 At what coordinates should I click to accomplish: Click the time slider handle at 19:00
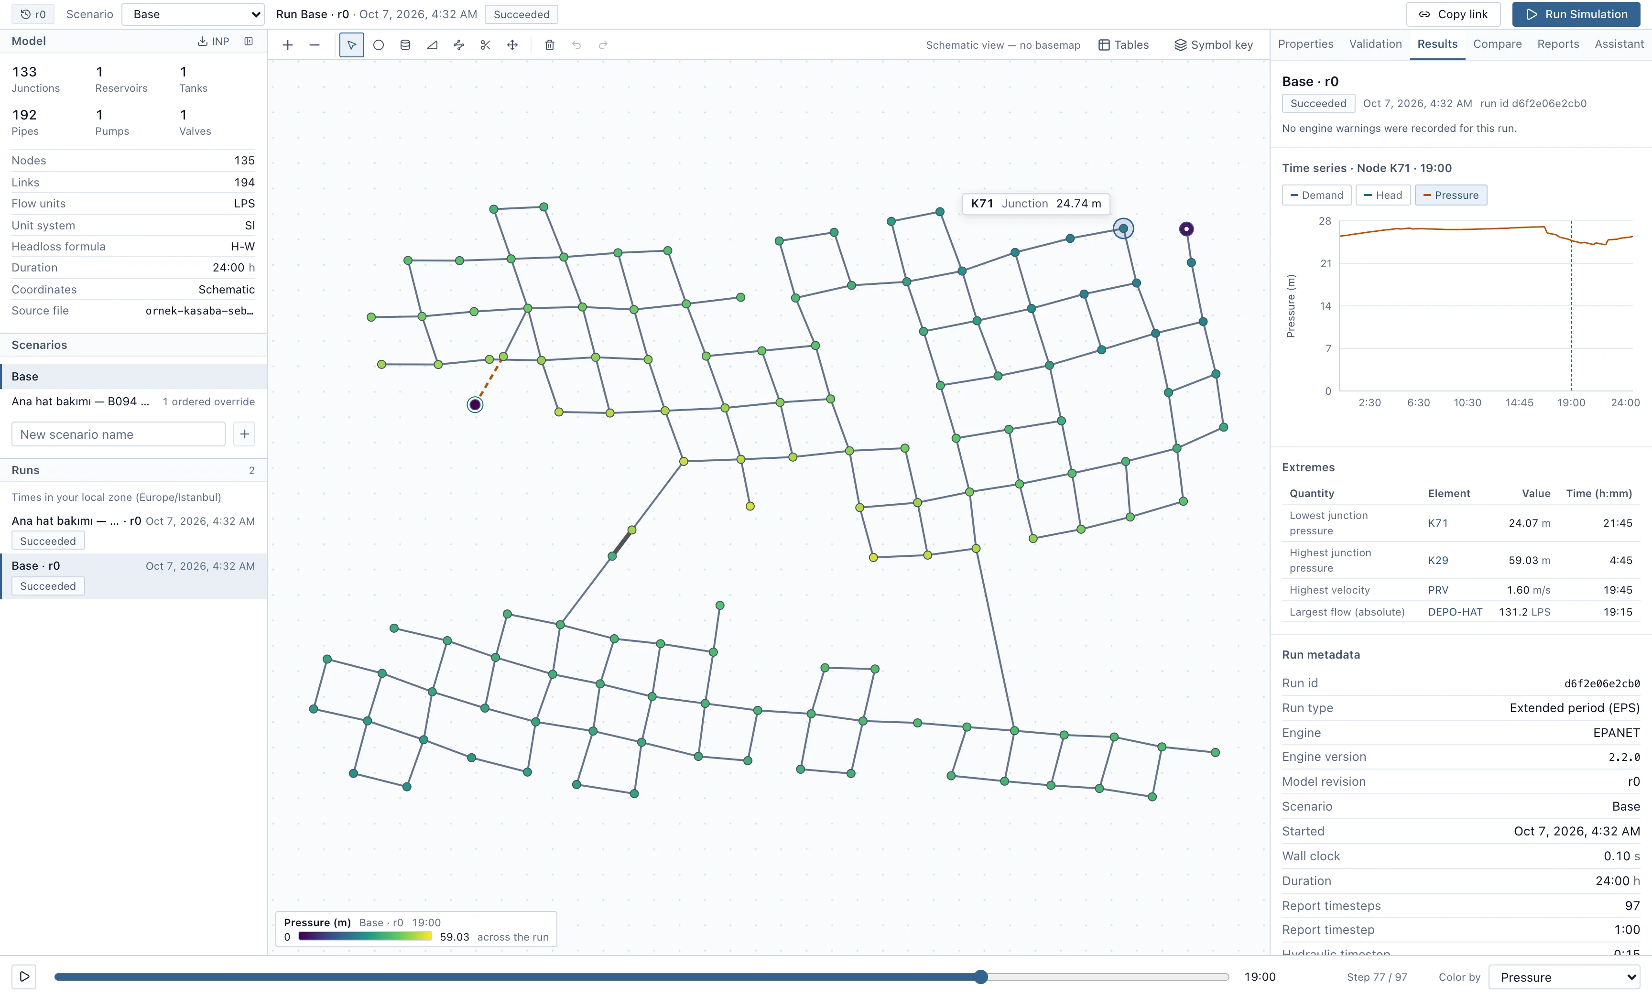pos(981,976)
